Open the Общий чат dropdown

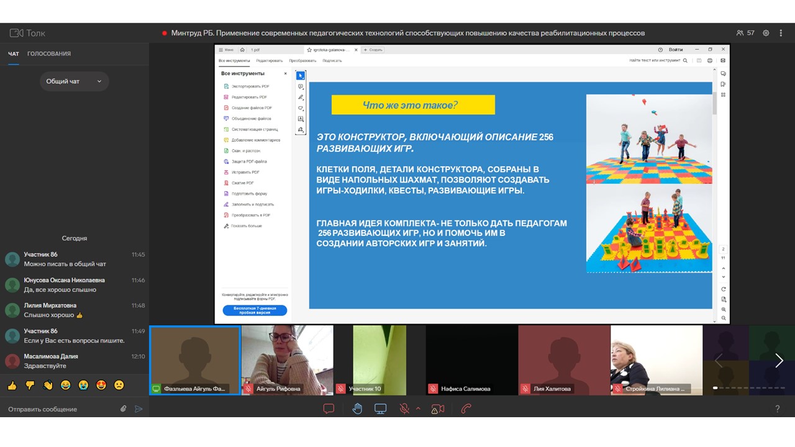[74, 81]
